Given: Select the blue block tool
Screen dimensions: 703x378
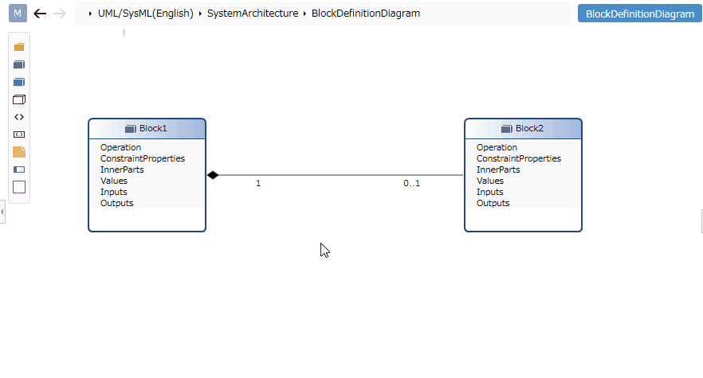Looking at the screenshot, I should coord(19,82).
